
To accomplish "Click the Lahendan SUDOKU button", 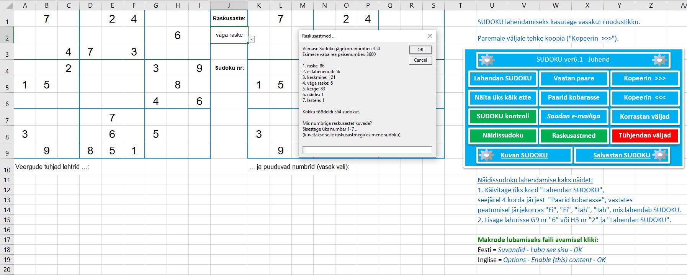I will pos(502,79).
